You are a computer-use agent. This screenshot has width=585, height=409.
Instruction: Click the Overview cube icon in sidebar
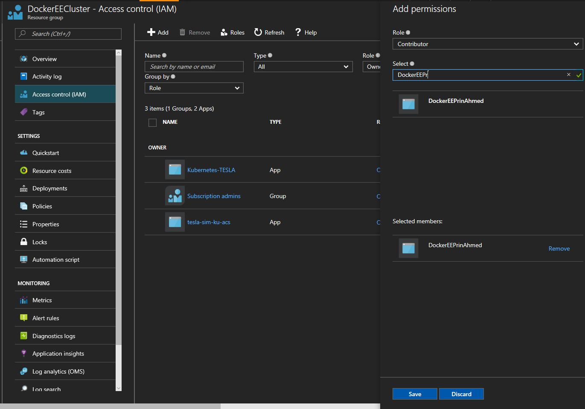(24, 59)
